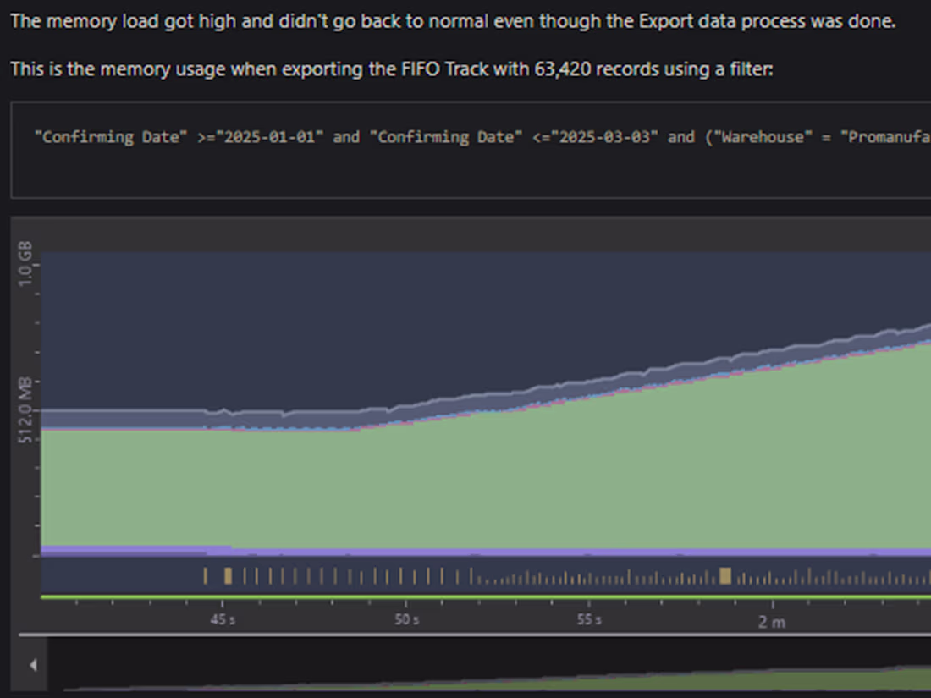Click the wide yellow GC event icon near 2 m
Viewport: 931px width, 698px height.
[x=724, y=575]
